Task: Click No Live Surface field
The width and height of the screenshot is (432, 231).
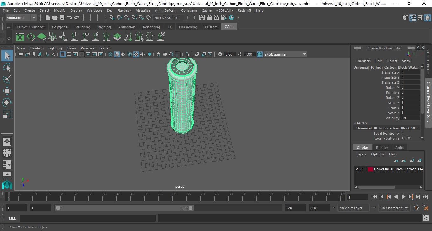Action: coord(168,18)
